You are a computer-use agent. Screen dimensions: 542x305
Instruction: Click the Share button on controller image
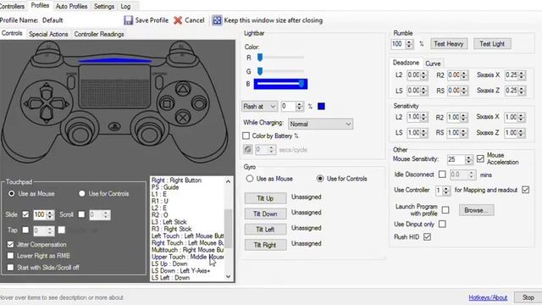tap(71, 82)
